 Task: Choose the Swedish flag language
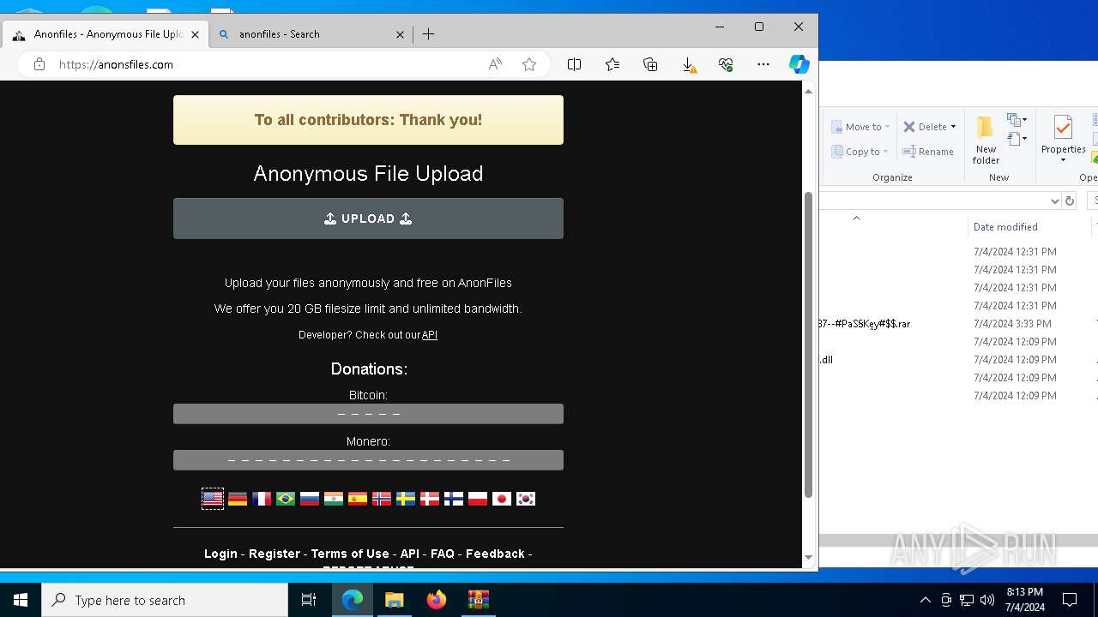(406, 499)
